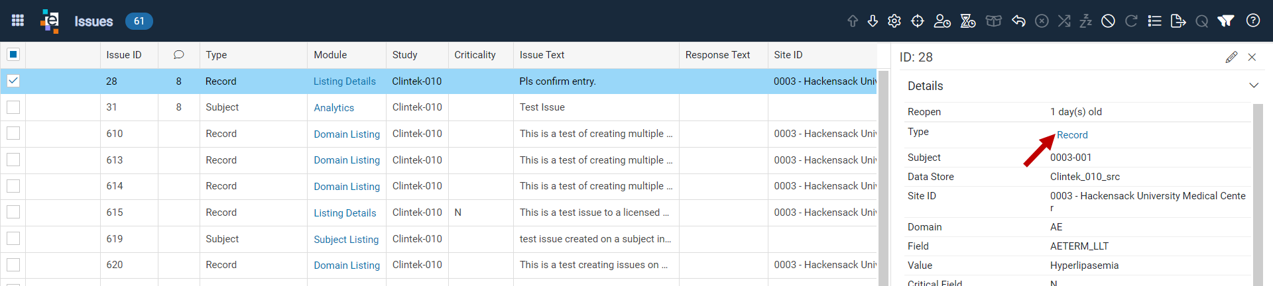The width and height of the screenshot is (1273, 286).
Task: Check the checkbox for issue 610
Action: (x=13, y=133)
